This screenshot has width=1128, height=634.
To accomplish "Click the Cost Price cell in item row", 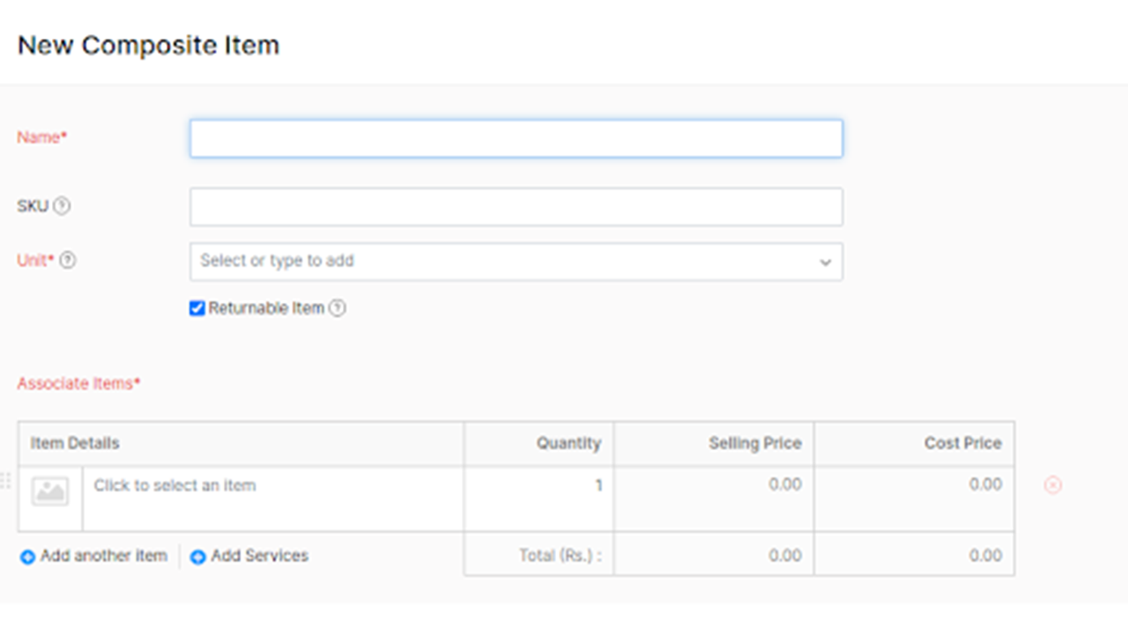I will (x=914, y=486).
